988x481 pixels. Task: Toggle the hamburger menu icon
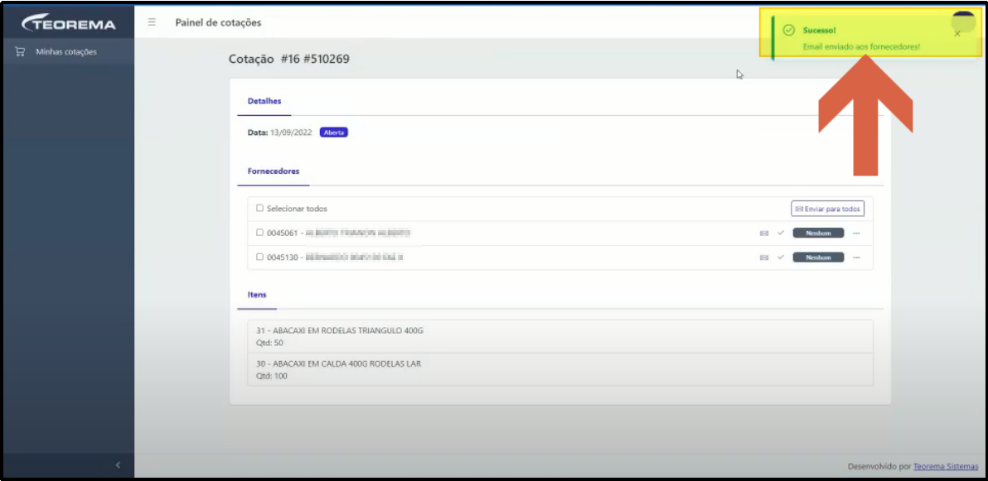click(152, 22)
